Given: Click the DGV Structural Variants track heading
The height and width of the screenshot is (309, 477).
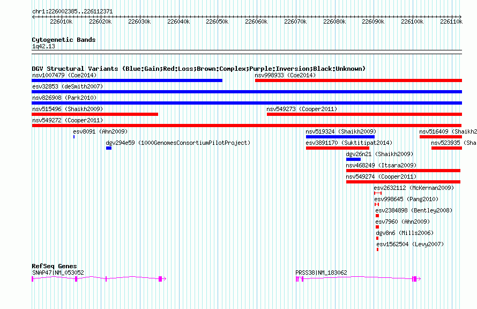Looking at the screenshot, I should click(x=198, y=69).
